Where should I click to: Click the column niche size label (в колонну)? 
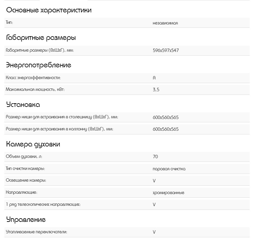60,129
